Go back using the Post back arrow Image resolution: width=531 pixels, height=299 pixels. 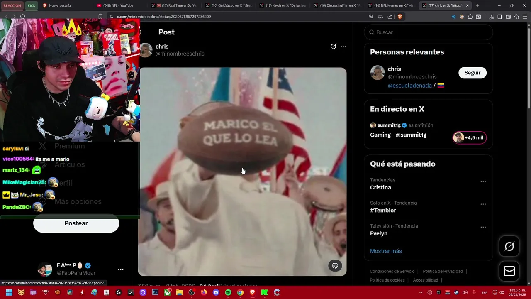(x=142, y=32)
